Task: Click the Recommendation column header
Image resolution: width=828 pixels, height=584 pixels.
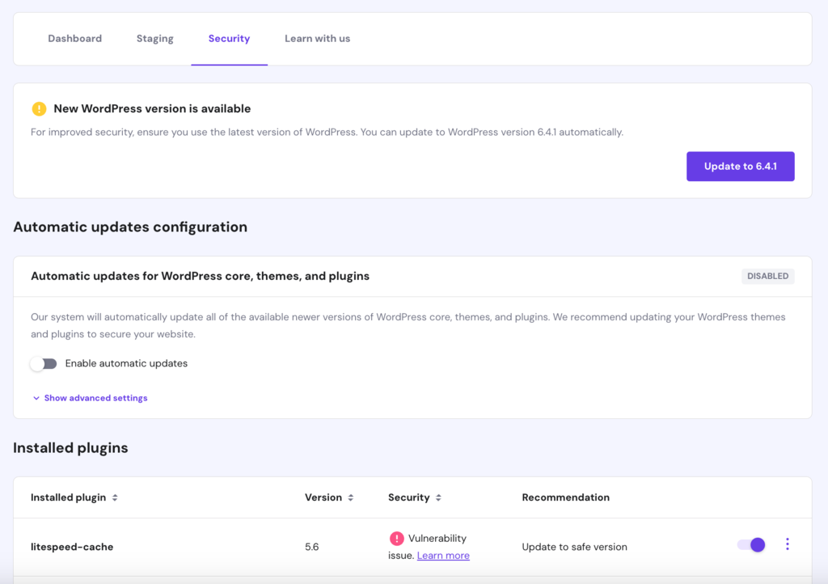Action: (x=565, y=497)
